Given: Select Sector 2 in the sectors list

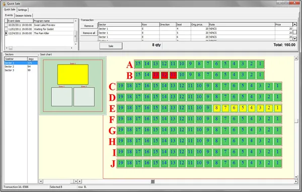Looking at the screenshot, I should (21, 67).
